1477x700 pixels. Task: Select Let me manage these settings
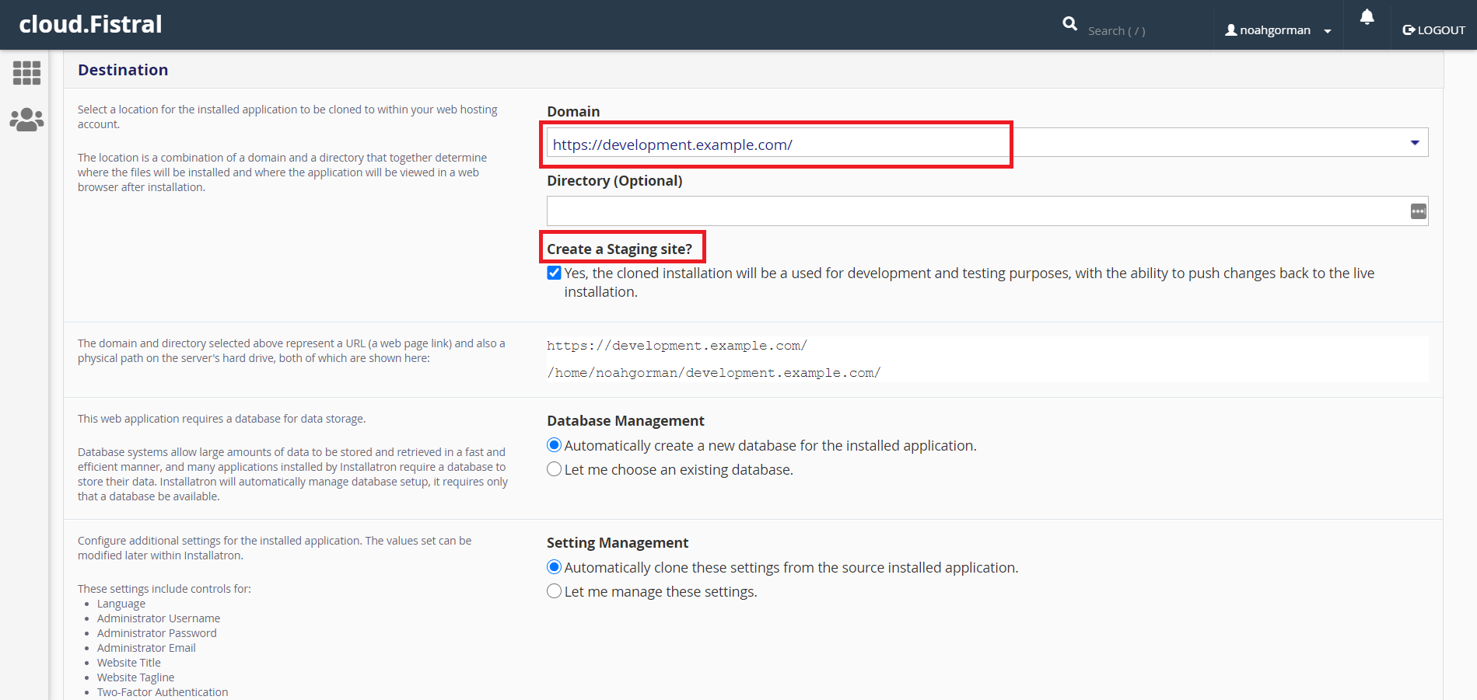click(x=554, y=591)
